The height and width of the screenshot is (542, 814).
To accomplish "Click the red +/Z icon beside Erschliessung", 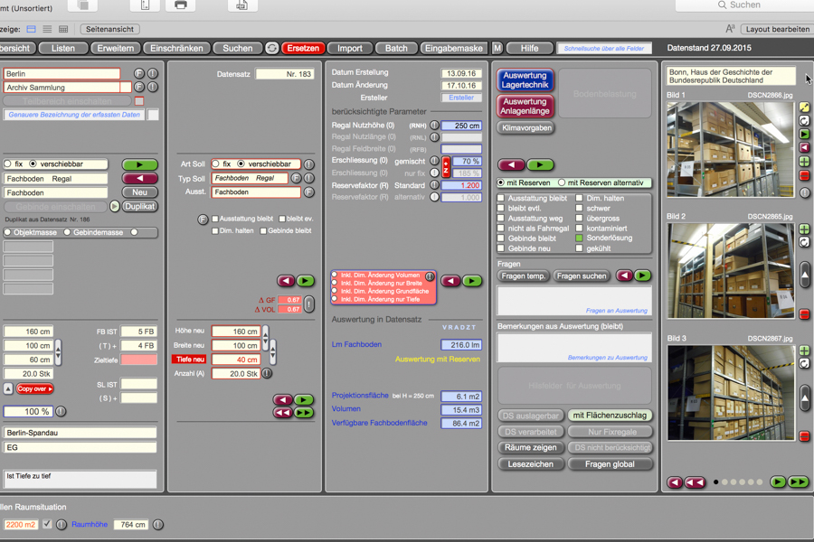I will [x=446, y=166].
